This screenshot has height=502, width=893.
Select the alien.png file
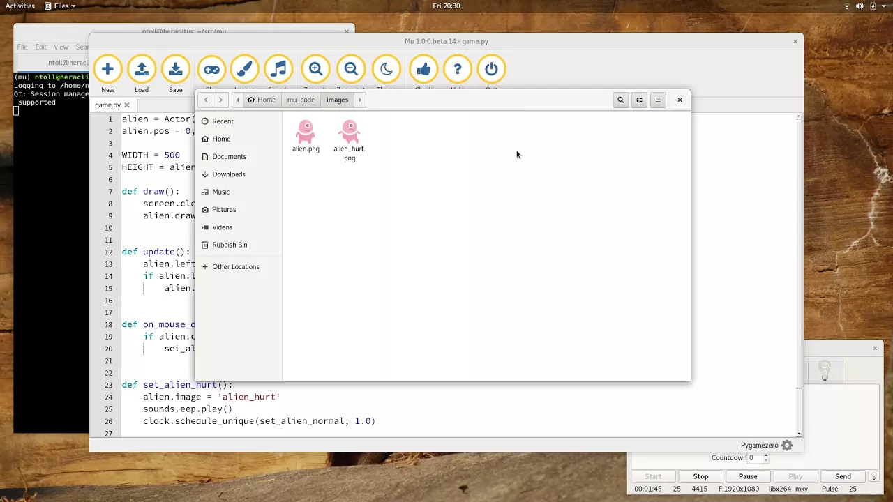[306, 136]
